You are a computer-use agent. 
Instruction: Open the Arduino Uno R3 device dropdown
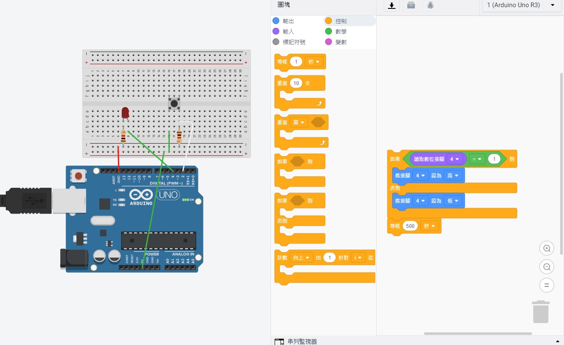tap(520, 5)
